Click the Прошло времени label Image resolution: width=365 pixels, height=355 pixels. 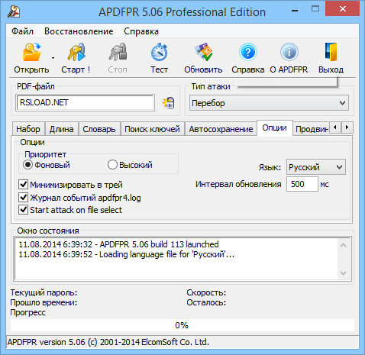tap(44, 302)
